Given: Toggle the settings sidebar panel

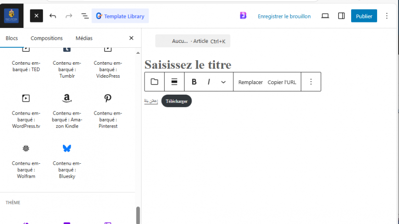Looking at the screenshot, I should 341,16.
